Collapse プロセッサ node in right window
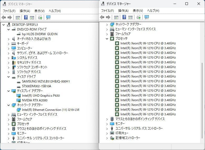The height and width of the screenshot is (150, 205). pos(107,39)
